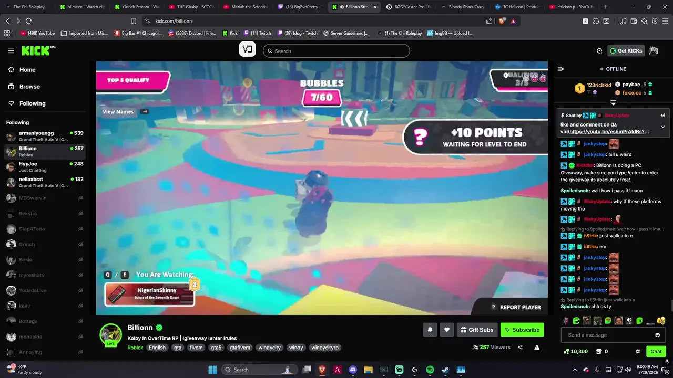Viewport: 673px width, 378px height.
Task: Open offline channel Grinch in sidebar
Action: tap(45, 244)
